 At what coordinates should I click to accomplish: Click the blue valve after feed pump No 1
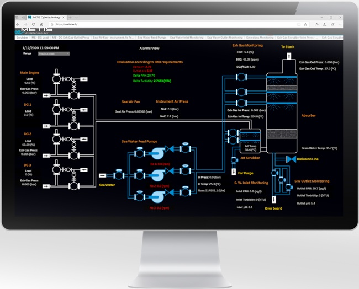170,149
